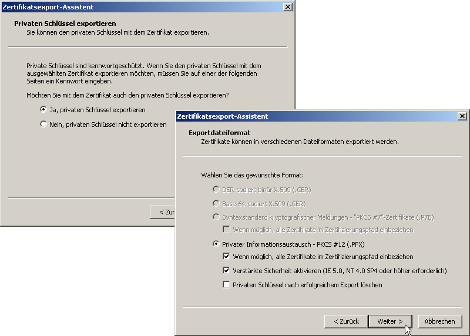Viewport: 470px width, 336px height.
Task: Select Privater Informationsaustausch PKCS #12 (.PFX)
Action: (x=216, y=244)
